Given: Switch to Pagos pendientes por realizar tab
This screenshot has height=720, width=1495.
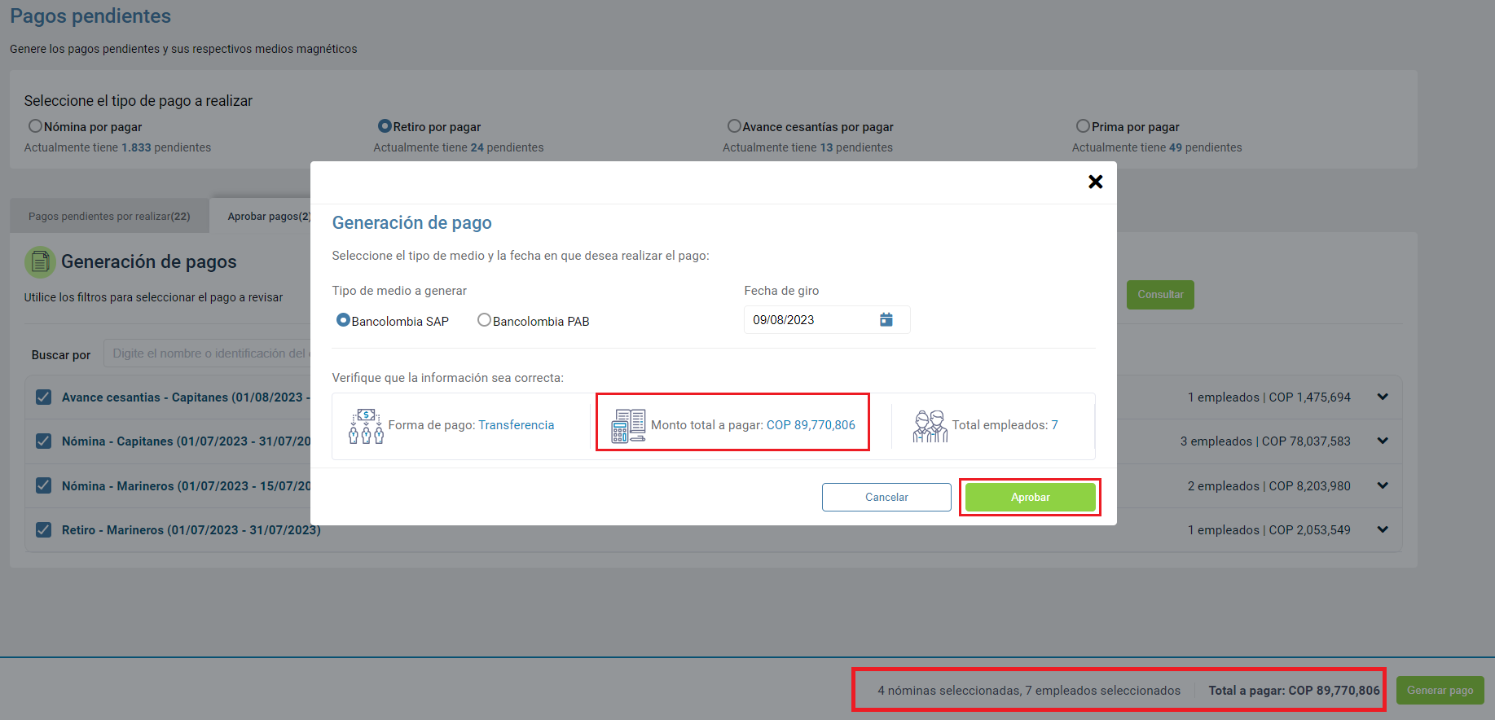Looking at the screenshot, I should coord(109,217).
